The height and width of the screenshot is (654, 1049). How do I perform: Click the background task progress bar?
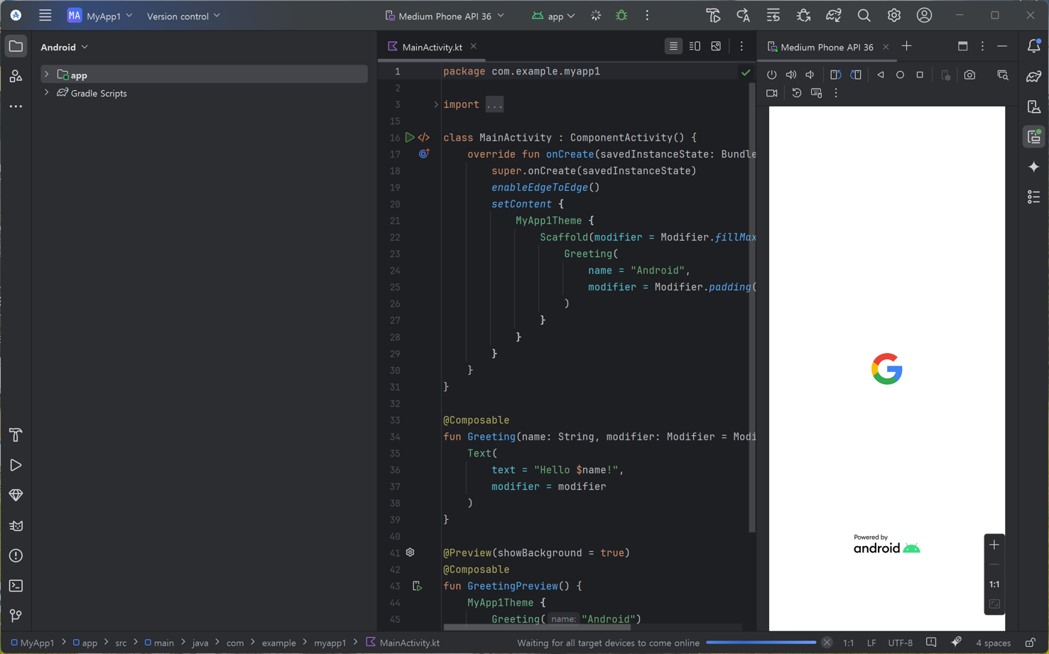pos(761,643)
